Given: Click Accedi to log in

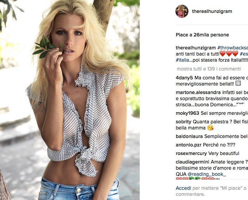Looking at the screenshot, I should (x=184, y=188).
